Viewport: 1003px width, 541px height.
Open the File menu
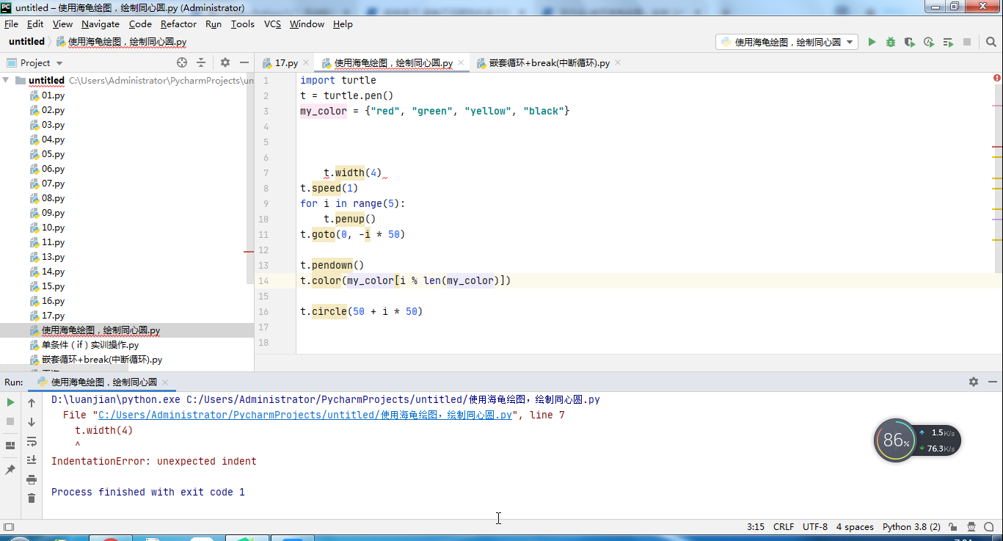tap(11, 24)
